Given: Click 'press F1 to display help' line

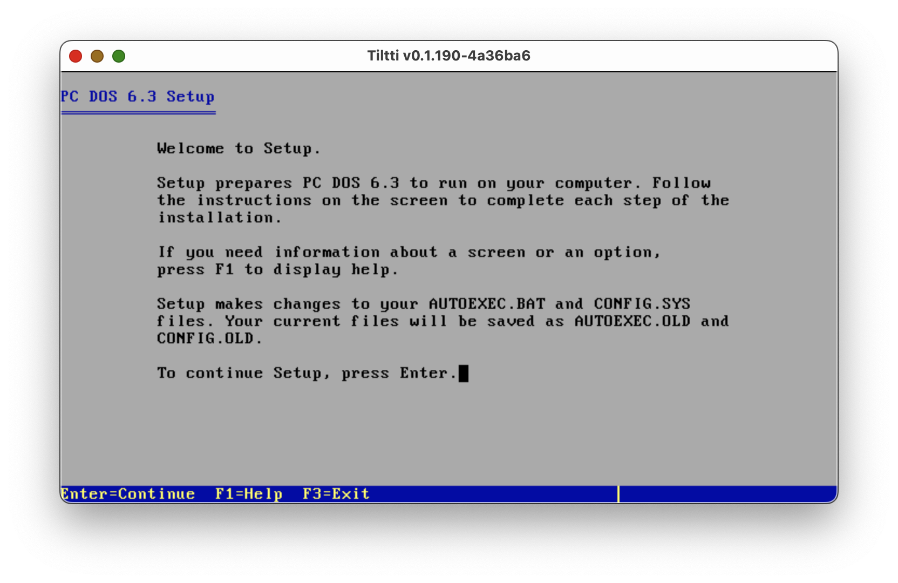Looking at the screenshot, I should [x=277, y=269].
